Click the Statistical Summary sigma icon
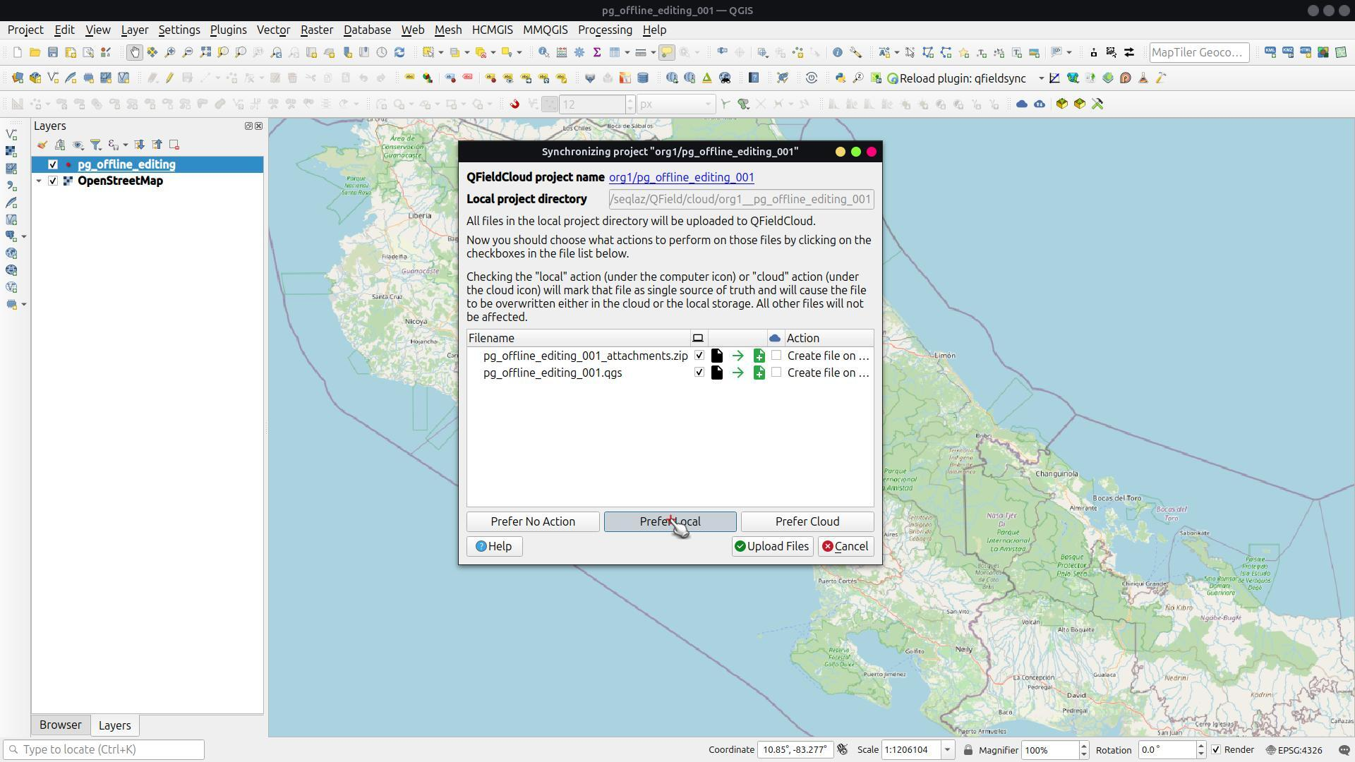The width and height of the screenshot is (1355, 762). (x=597, y=52)
